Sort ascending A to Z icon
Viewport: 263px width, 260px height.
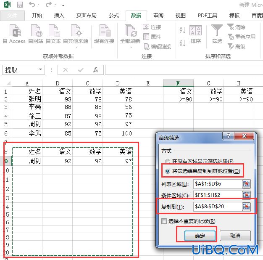pos(182,30)
